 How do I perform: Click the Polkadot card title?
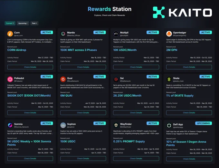click(19, 78)
